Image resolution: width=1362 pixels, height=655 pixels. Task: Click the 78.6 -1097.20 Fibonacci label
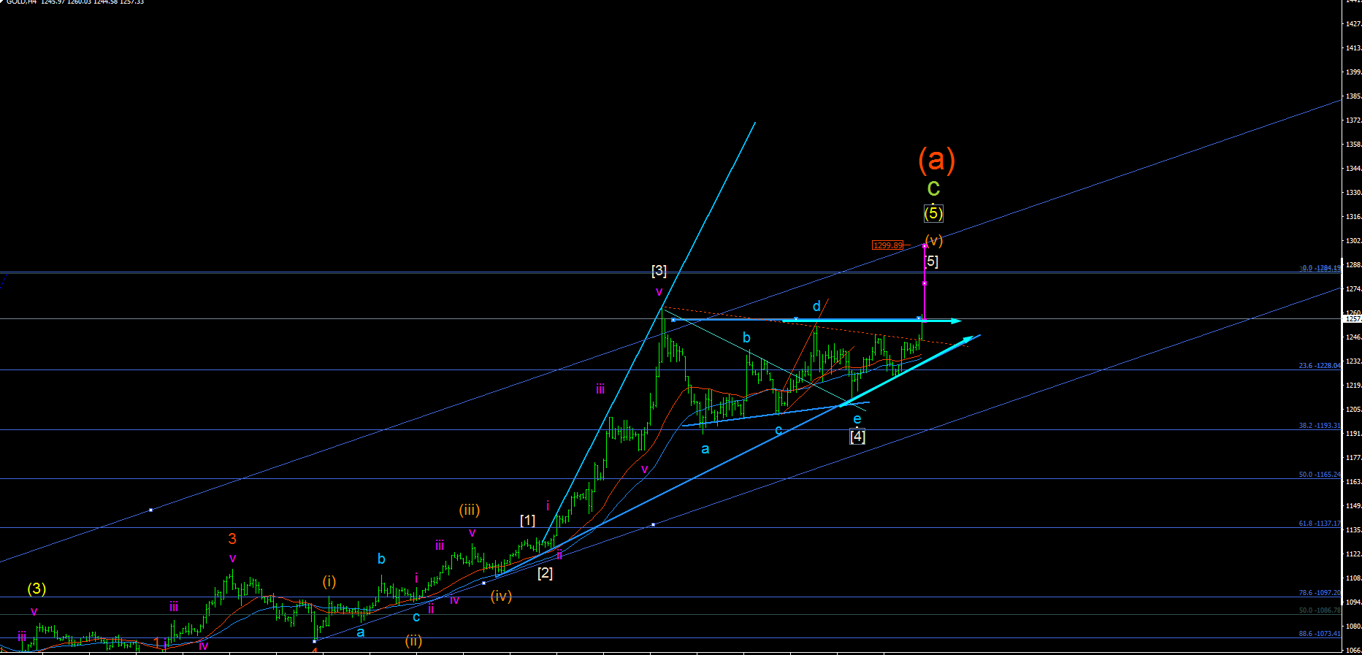point(1320,593)
